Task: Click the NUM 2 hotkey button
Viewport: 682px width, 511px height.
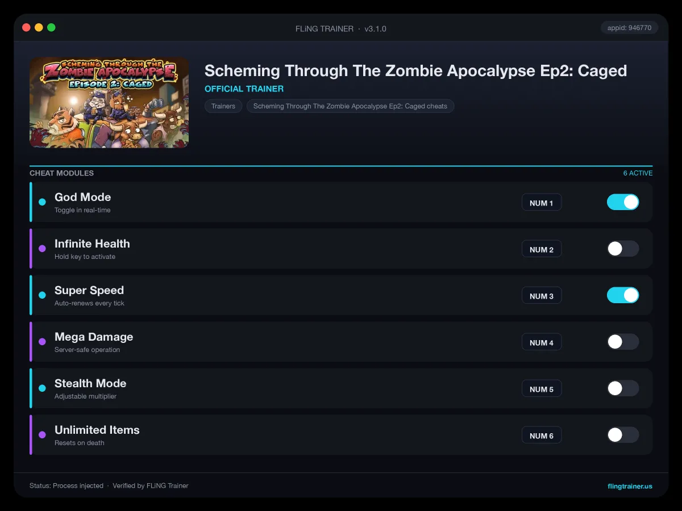Action: pyautogui.click(x=542, y=249)
